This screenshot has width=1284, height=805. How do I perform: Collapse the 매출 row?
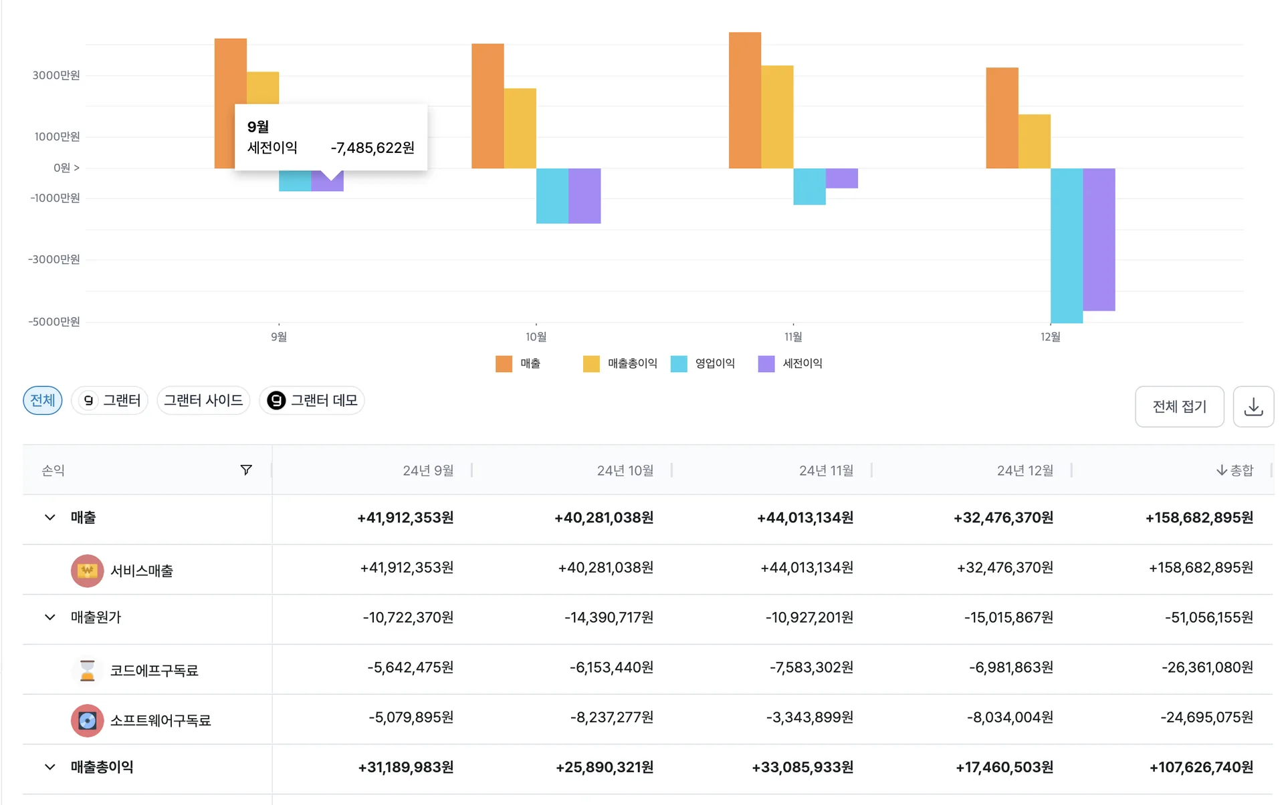(x=50, y=517)
